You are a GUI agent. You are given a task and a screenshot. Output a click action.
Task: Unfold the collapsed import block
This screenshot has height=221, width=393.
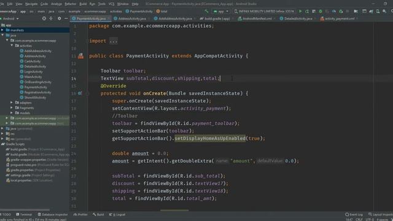(113, 41)
